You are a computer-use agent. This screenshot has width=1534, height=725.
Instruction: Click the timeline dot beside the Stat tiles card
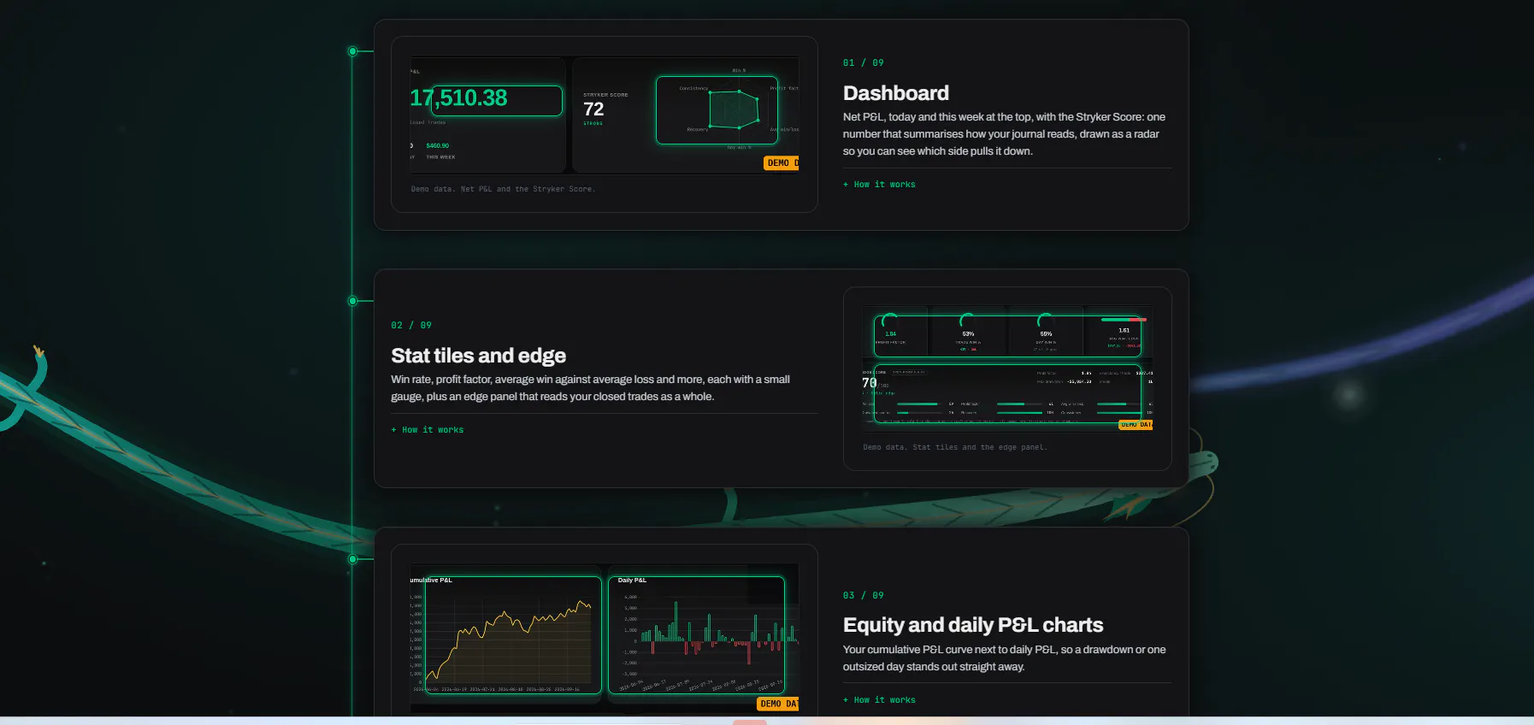(x=352, y=301)
